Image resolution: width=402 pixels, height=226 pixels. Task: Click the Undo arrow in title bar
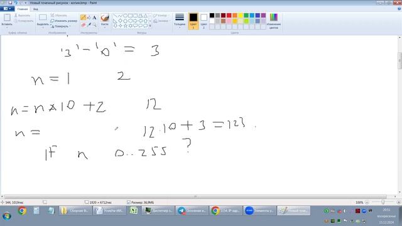15,3
